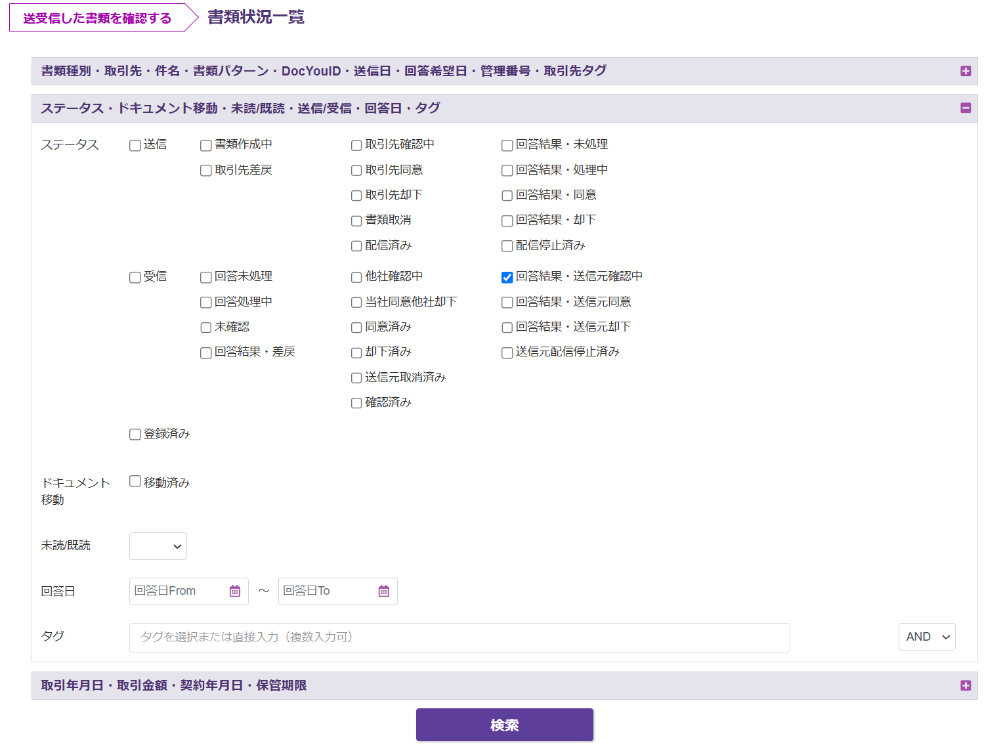Open the 回答日To calendar icon
The image size is (1001, 749).
[384, 591]
